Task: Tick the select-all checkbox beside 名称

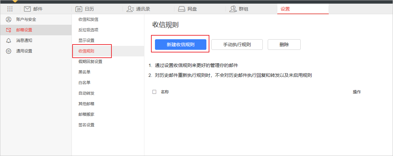Action: pyautogui.click(x=154, y=92)
